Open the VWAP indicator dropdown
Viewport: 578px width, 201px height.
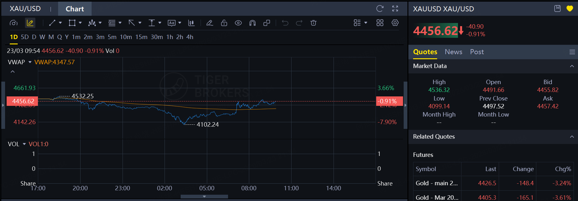click(30, 62)
